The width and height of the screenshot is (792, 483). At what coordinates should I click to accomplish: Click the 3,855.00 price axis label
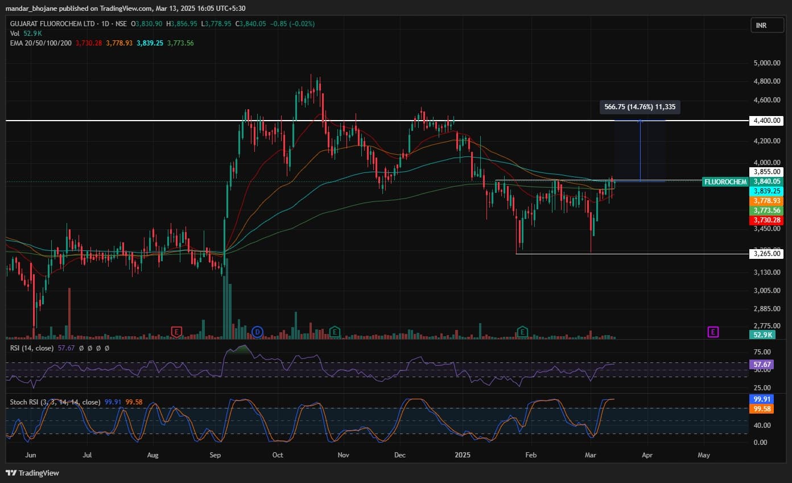[x=768, y=171]
